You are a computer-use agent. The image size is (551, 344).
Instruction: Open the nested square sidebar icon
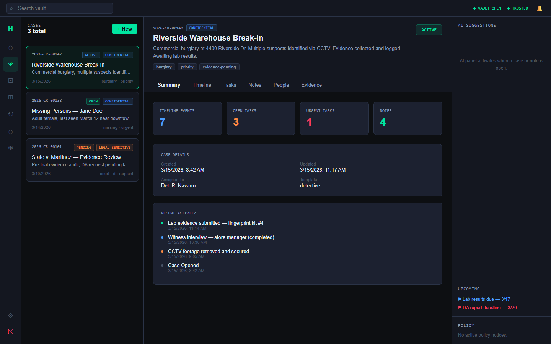tap(11, 81)
